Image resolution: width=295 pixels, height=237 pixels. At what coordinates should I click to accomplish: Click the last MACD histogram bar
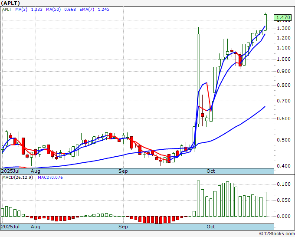265,204
